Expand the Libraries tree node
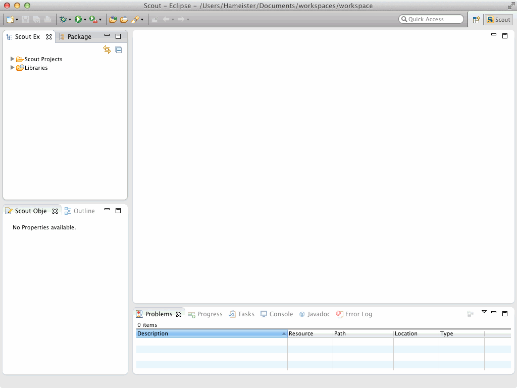The width and height of the screenshot is (517, 388). (x=13, y=68)
